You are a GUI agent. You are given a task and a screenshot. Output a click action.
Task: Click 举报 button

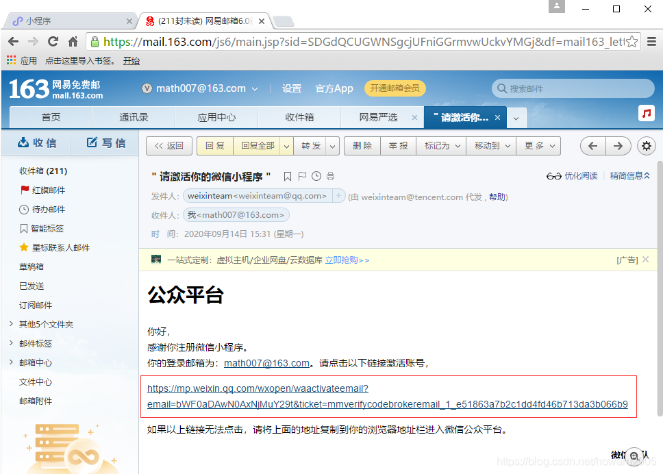(x=399, y=146)
